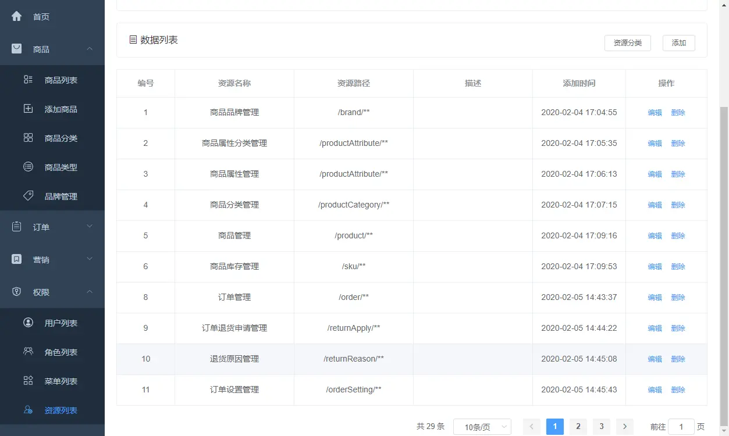Click the 添加 button
The width and height of the screenshot is (729, 436).
pos(679,43)
